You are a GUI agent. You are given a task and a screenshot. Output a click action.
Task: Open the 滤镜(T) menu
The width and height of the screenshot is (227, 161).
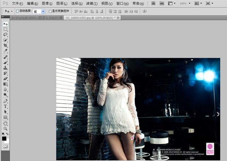(92, 4)
